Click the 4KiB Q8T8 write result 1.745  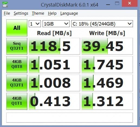pos(107,64)
